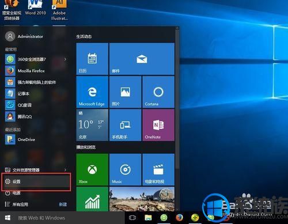Launch Mozilla Firefox from the most-used list
Image resolution: width=288 pixels, height=224 pixels.
pyautogui.click(x=36, y=71)
